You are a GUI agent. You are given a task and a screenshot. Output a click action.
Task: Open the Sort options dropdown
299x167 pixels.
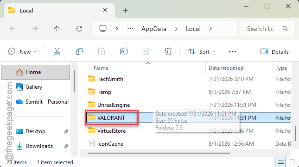coord(202,51)
